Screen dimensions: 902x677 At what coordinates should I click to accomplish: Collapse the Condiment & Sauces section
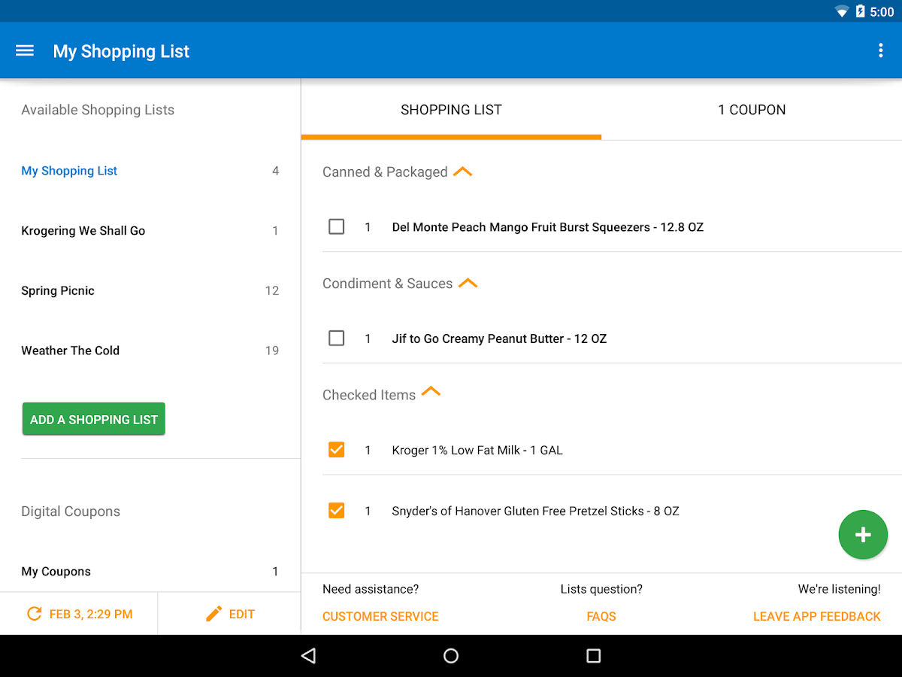click(x=468, y=283)
